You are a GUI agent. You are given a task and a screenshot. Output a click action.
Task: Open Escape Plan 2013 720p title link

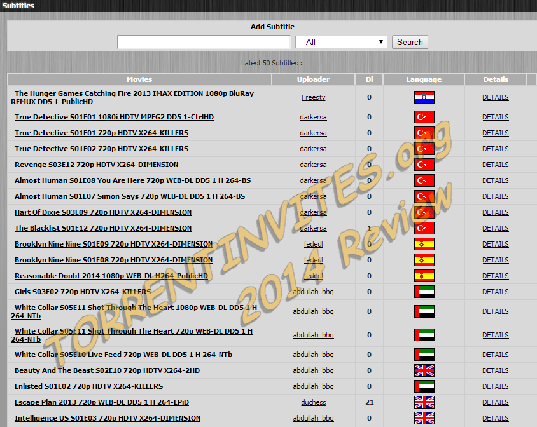[102, 402]
